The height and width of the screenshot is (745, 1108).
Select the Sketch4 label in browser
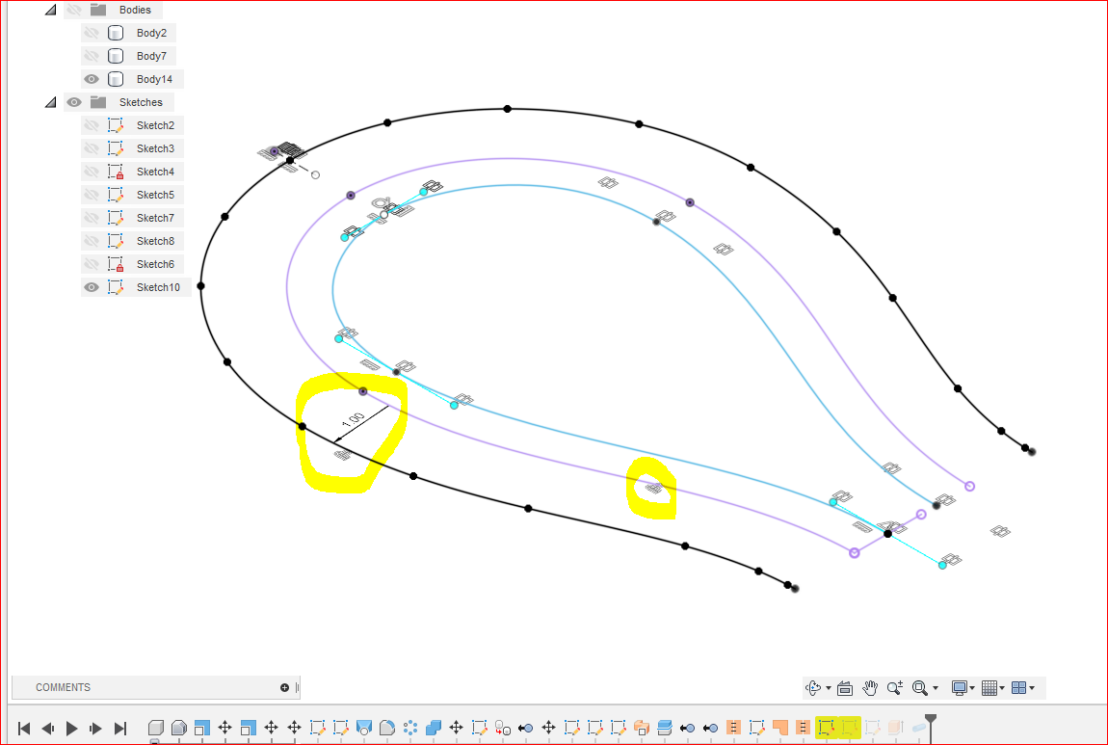[x=155, y=172]
